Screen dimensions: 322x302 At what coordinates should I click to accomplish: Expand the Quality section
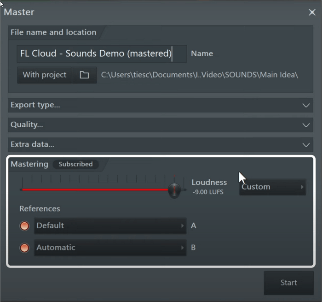161,125
